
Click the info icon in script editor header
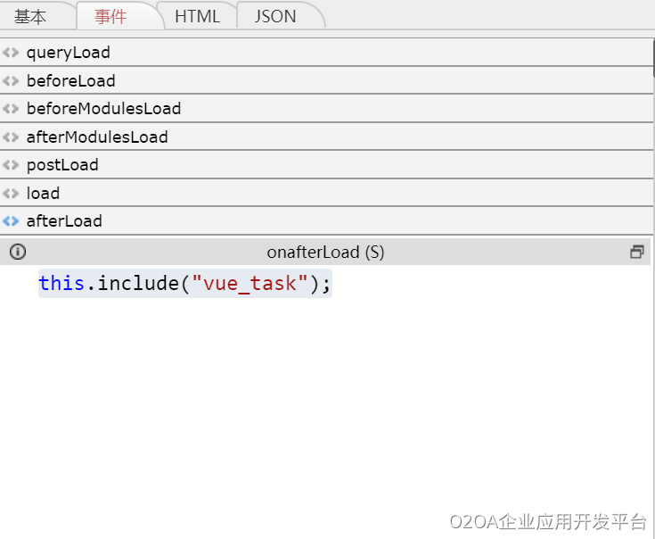(18, 253)
